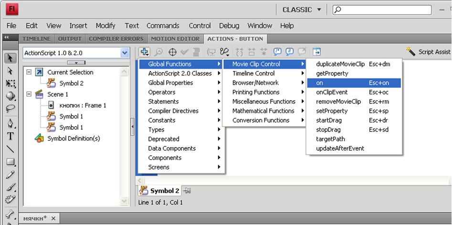
Task: Choose onClipEvent from Movie Clip Control
Action: [x=354, y=92]
